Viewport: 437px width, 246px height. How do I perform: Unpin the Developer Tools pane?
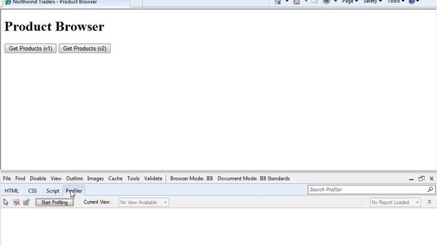point(421,178)
